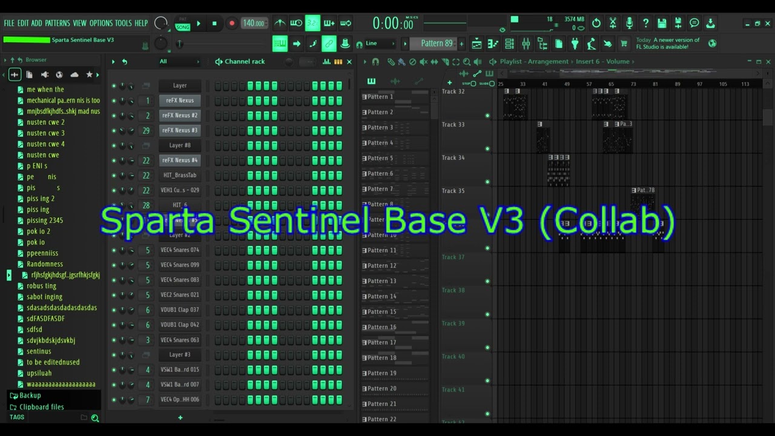Toggle Track 32 mute LED in playlist
This screenshot has height=436, width=775.
pos(487,116)
